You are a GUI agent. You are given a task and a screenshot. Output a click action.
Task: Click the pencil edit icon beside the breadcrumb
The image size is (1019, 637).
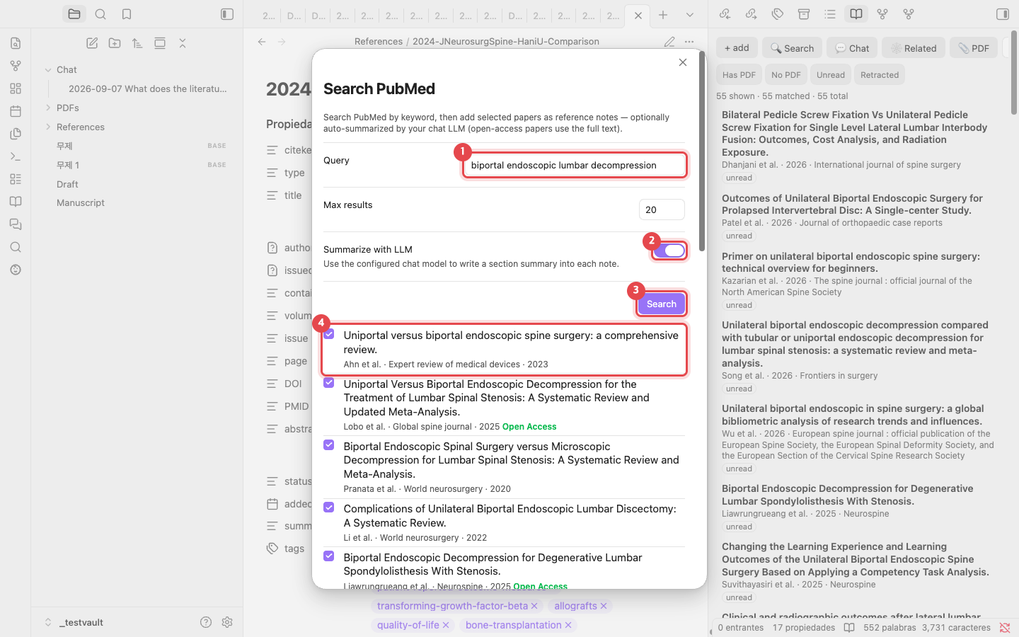(669, 42)
